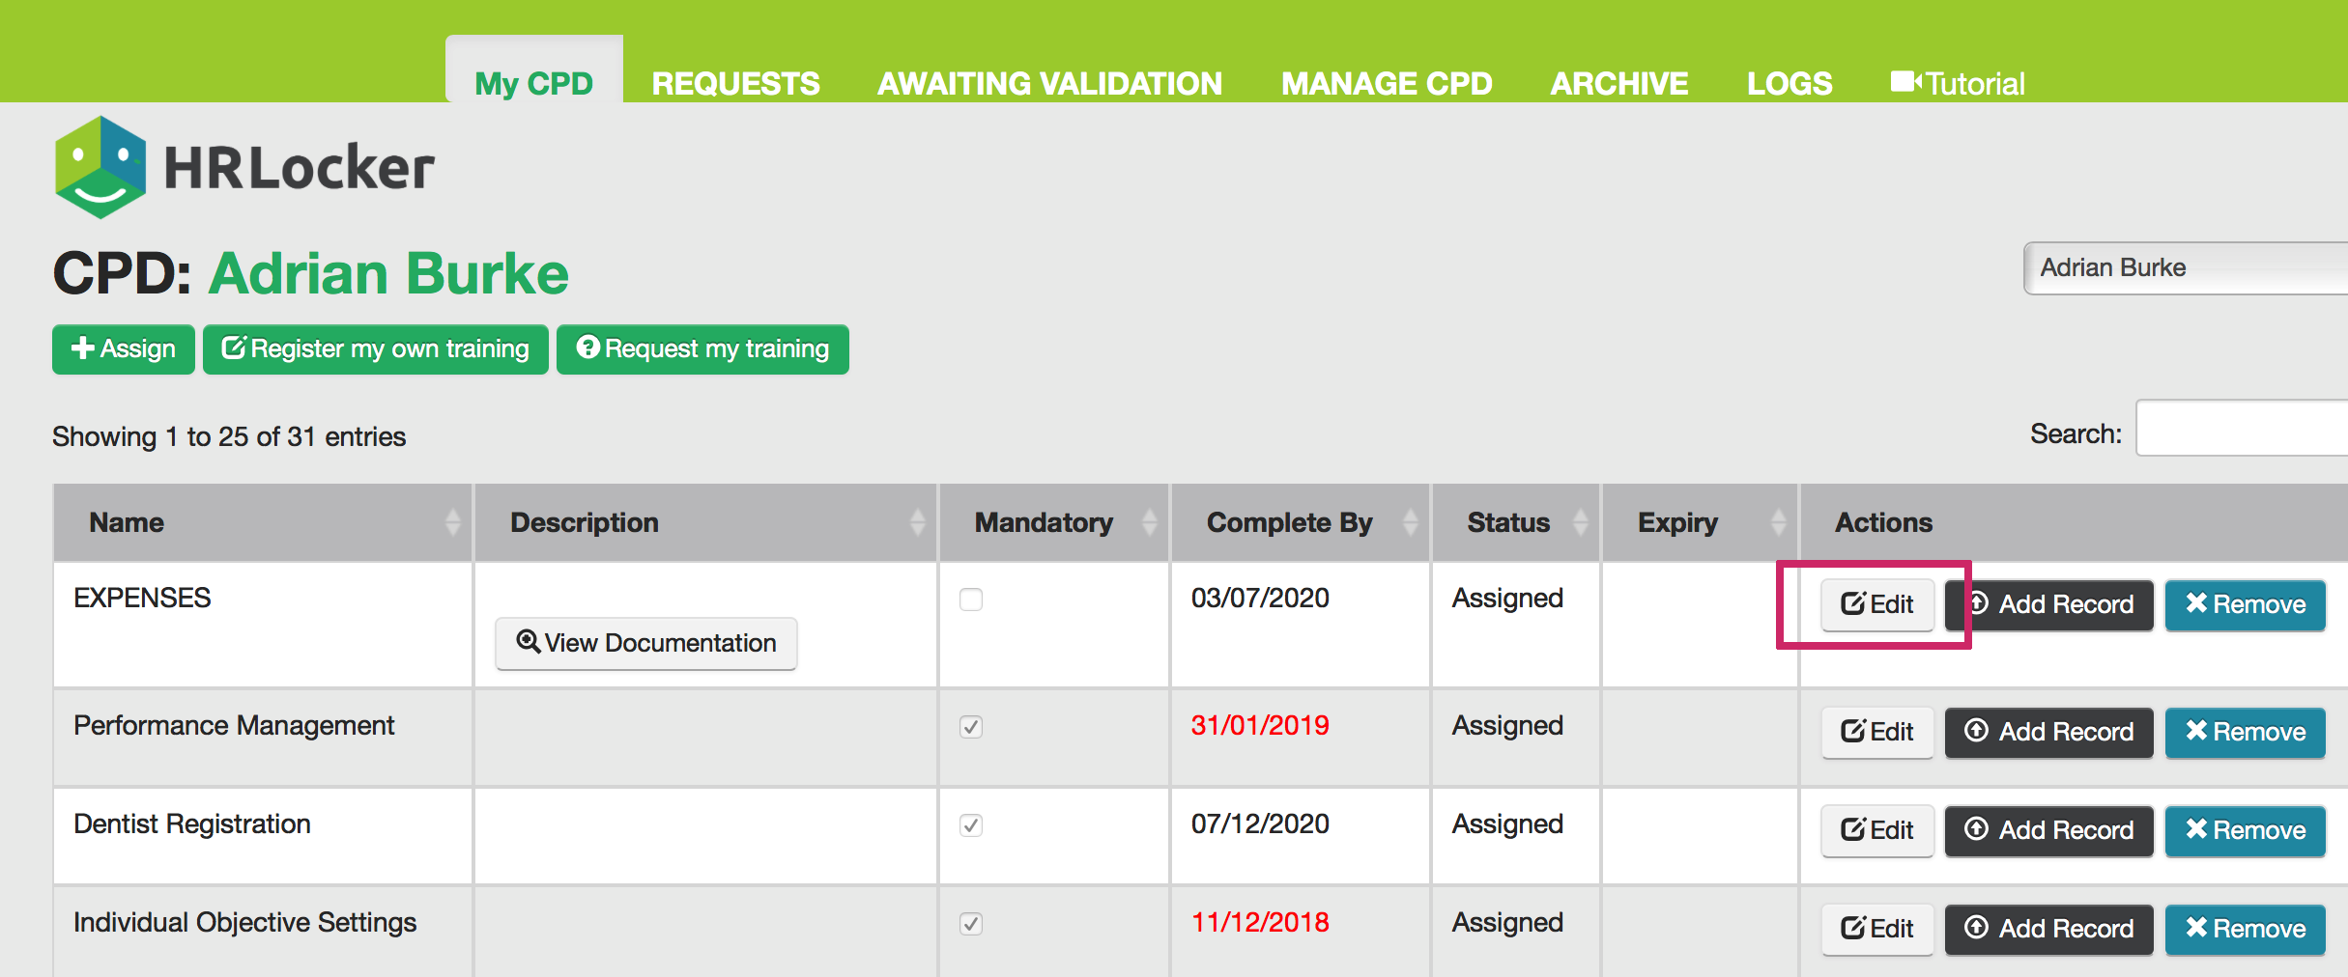Toggle Mandatory checkbox for EXPENSES
The image size is (2348, 977).
click(971, 600)
